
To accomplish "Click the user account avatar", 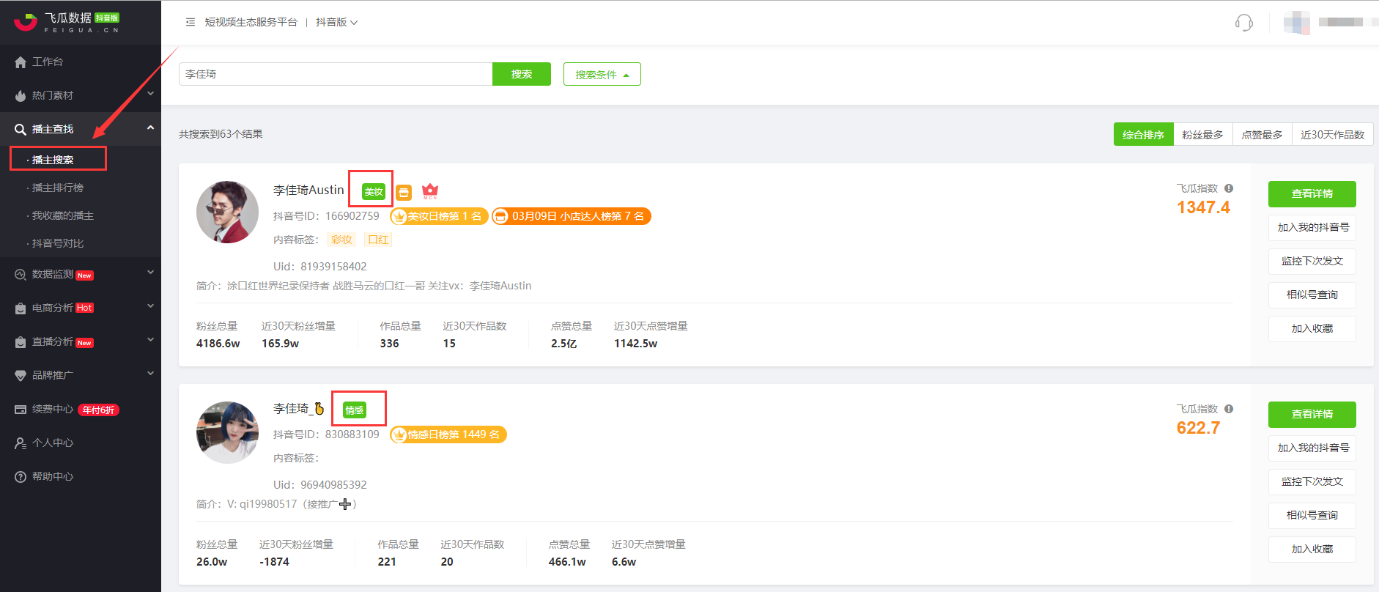I will tap(1296, 23).
